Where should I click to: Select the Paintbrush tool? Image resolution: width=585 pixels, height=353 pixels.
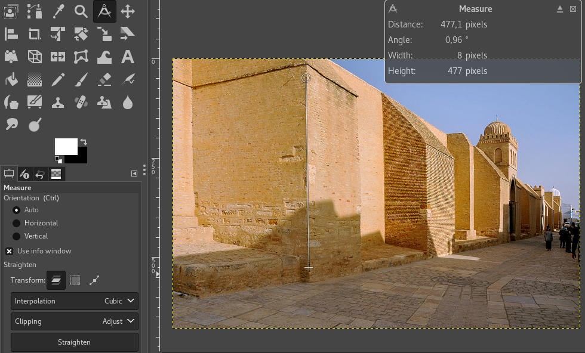[80, 79]
